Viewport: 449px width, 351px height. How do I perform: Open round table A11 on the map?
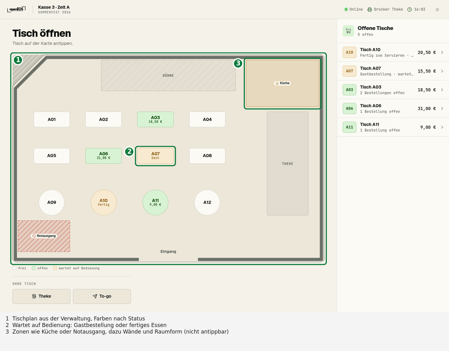155,203
